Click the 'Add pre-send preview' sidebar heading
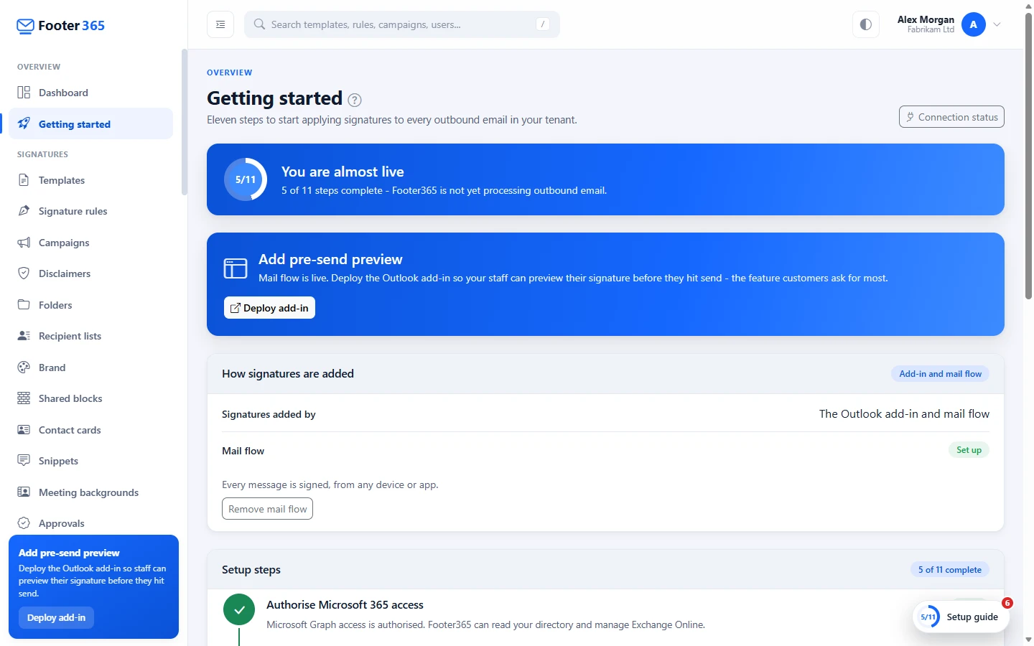This screenshot has height=646, width=1034. point(69,553)
